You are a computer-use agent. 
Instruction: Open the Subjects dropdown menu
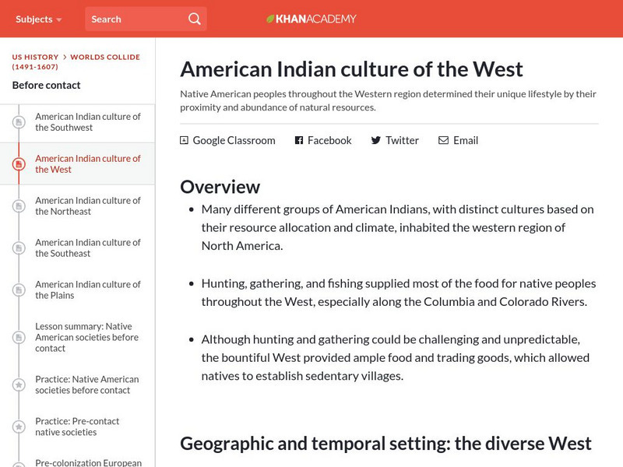point(39,19)
